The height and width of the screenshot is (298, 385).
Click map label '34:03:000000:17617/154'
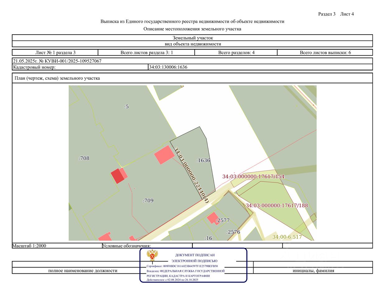[253, 177]
